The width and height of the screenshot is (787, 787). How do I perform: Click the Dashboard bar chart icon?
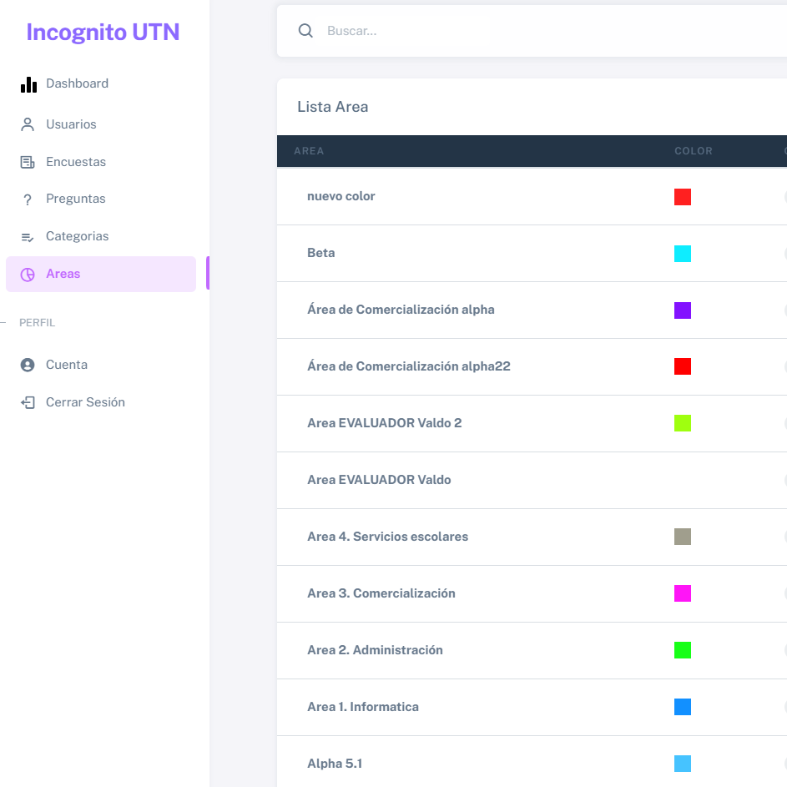[28, 84]
